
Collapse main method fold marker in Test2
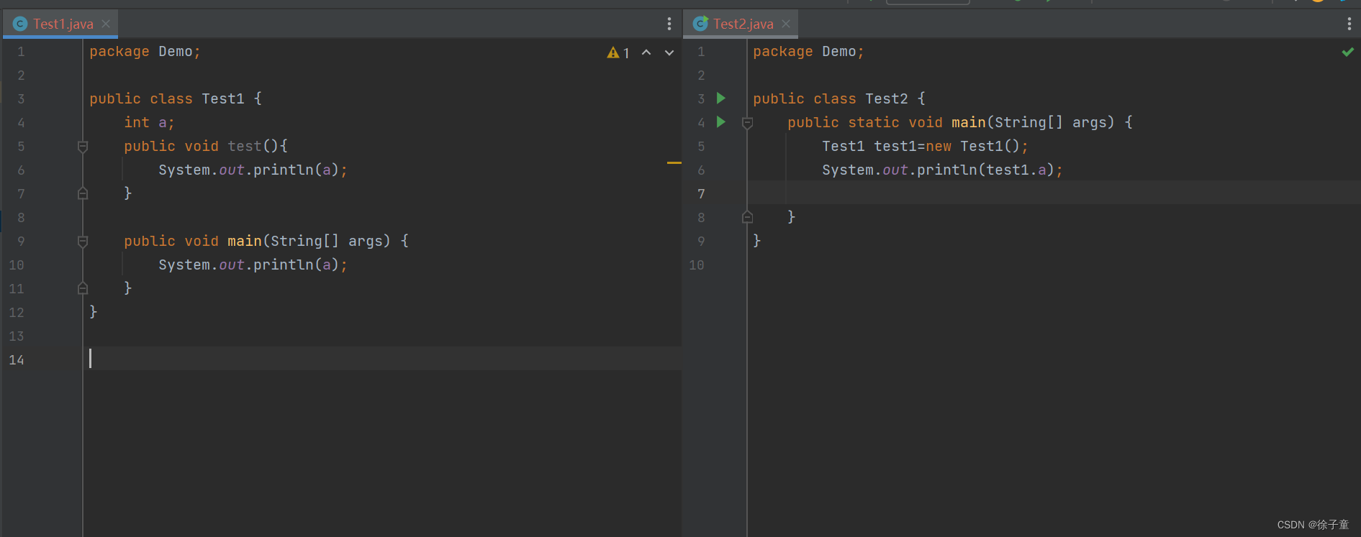[747, 123]
